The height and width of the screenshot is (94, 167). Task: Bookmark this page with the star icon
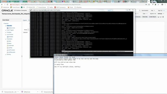pos(149,5)
